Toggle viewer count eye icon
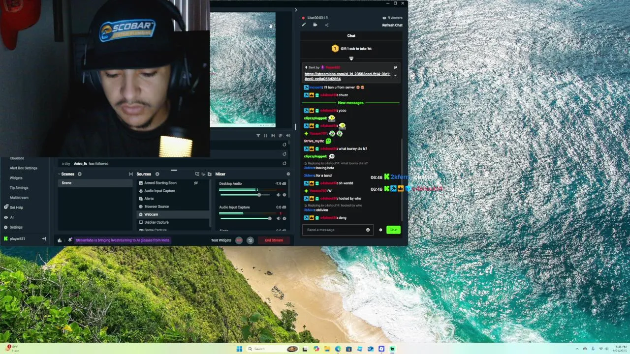630x354 pixels. (384, 18)
